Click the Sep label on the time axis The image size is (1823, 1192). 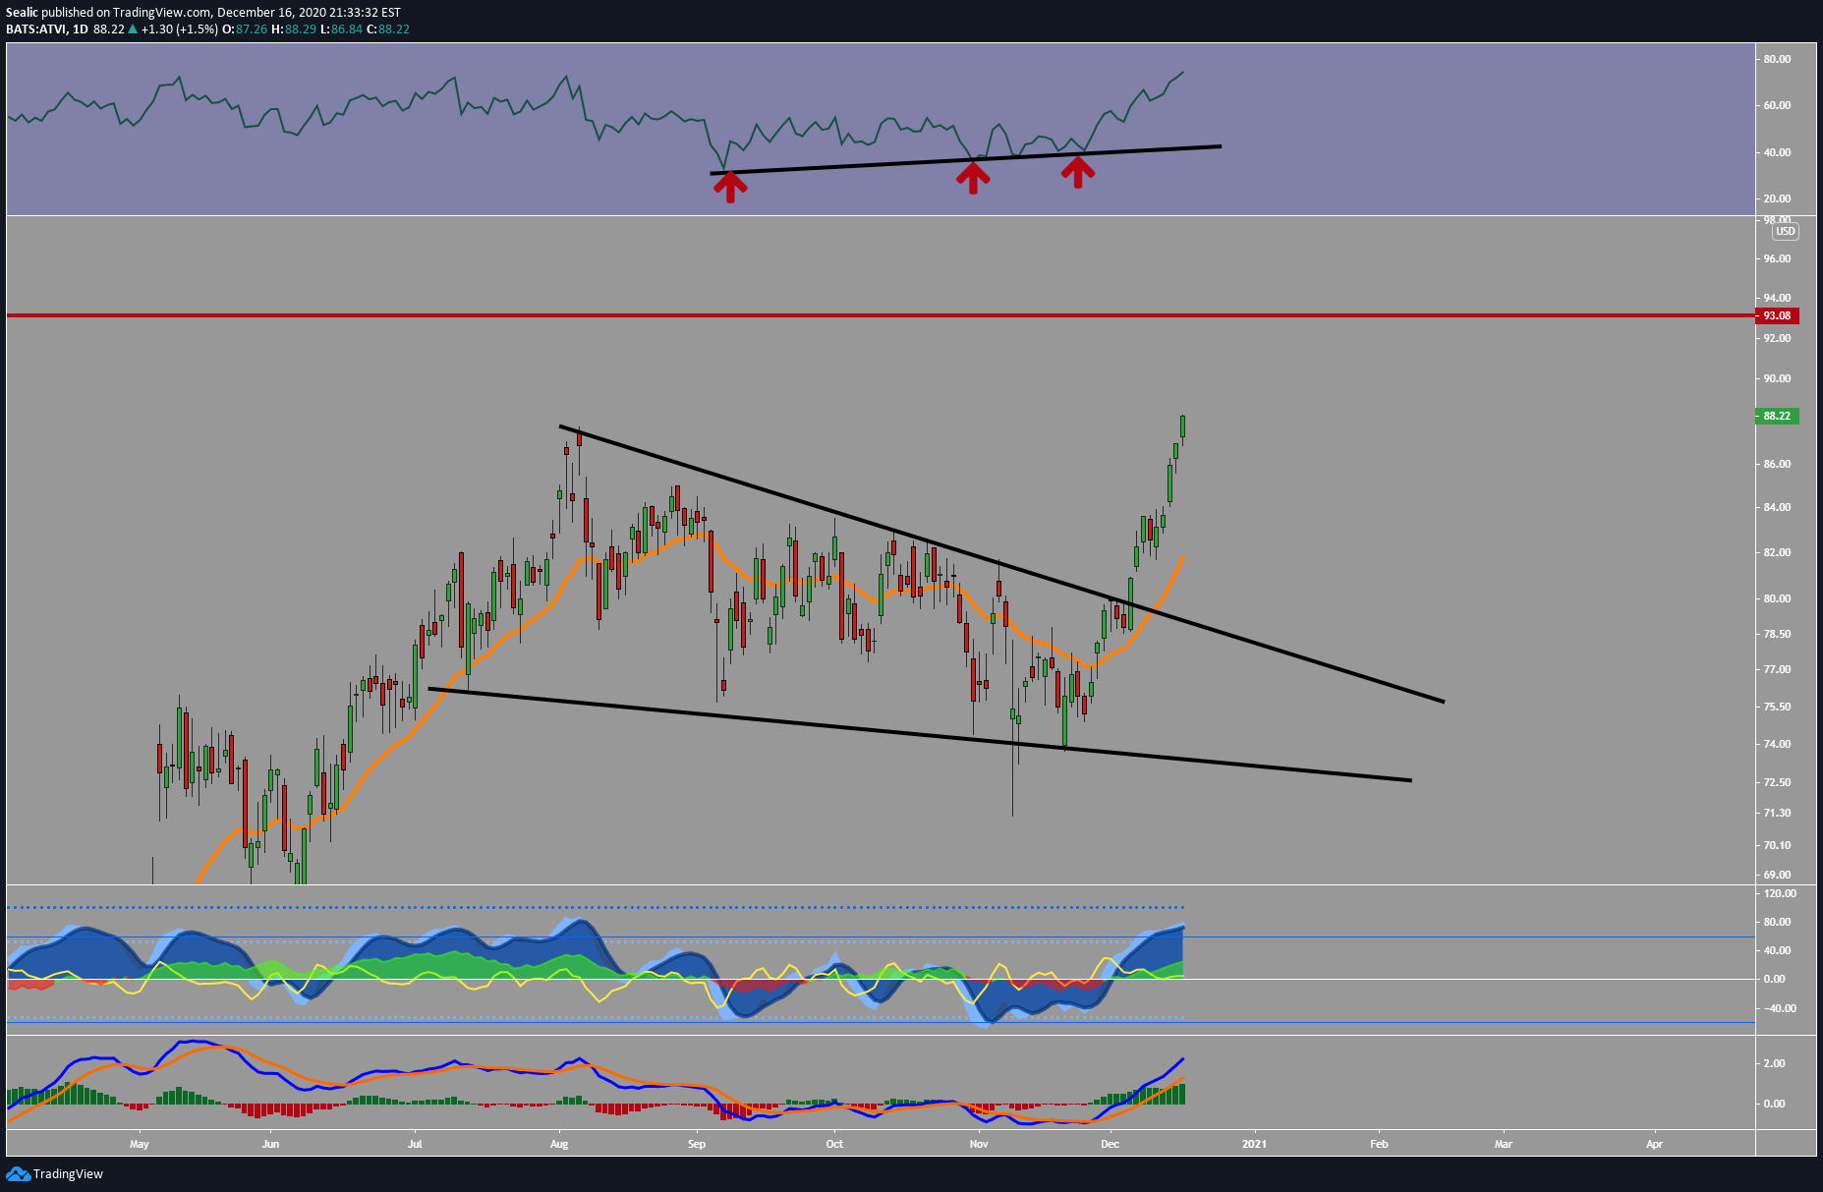(697, 1144)
